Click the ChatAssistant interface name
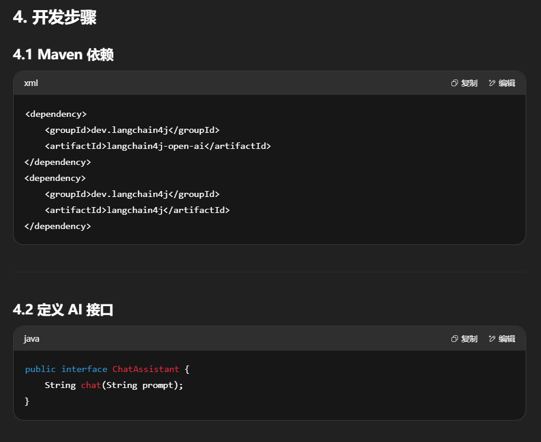 coord(145,369)
